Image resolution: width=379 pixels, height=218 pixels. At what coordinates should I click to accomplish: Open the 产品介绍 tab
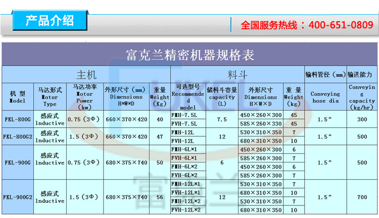(x=50, y=21)
